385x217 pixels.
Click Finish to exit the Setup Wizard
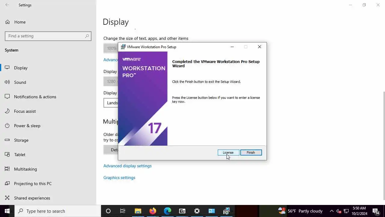(251, 153)
